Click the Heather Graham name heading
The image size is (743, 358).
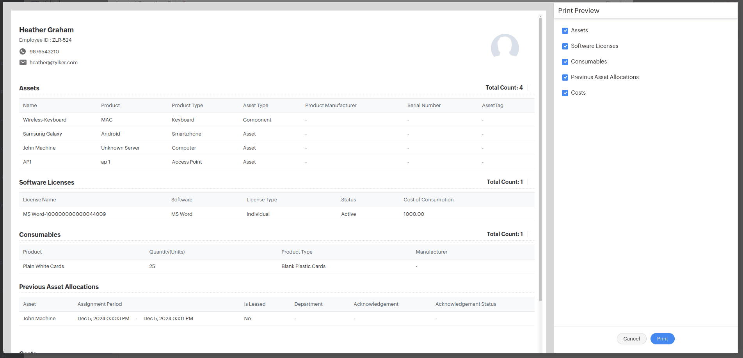tap(46, 30)
